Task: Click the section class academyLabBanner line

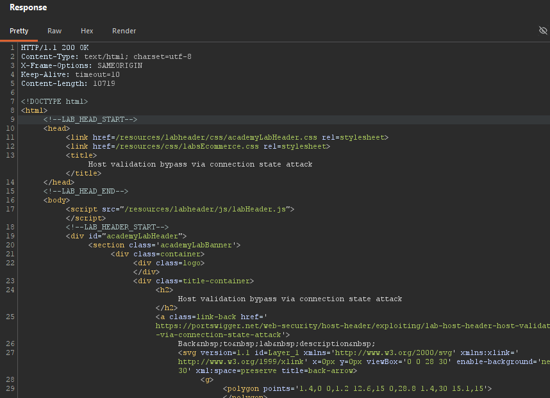Action: click(165, 245)
